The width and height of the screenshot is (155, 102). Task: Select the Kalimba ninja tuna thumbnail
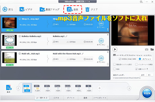pyautogui.click(x=10, y=40)
